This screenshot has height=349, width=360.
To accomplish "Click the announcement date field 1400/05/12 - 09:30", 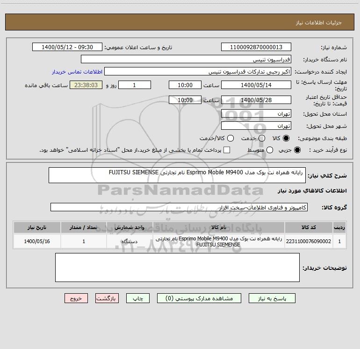I will [67, 47].
